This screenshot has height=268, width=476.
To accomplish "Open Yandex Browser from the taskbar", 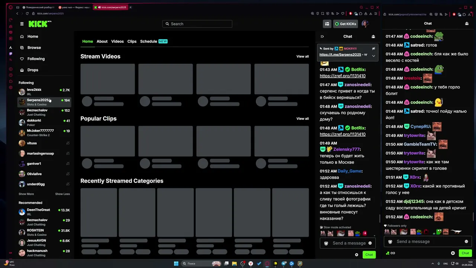I will tap(251, 264).
